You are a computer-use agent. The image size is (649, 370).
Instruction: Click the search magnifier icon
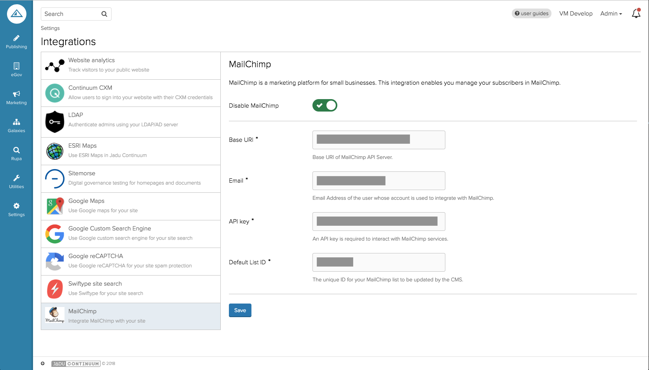(x=104, y=14)
